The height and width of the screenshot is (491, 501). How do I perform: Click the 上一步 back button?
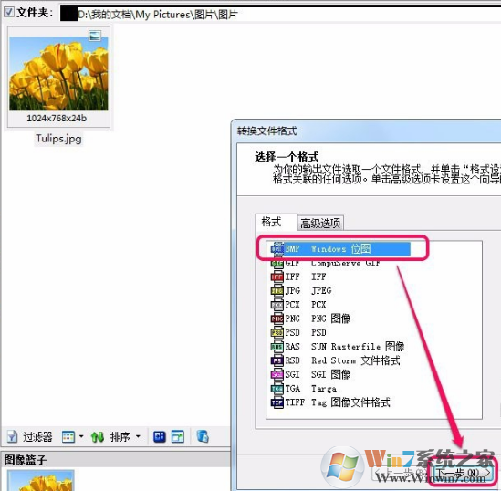coord(401,473)
